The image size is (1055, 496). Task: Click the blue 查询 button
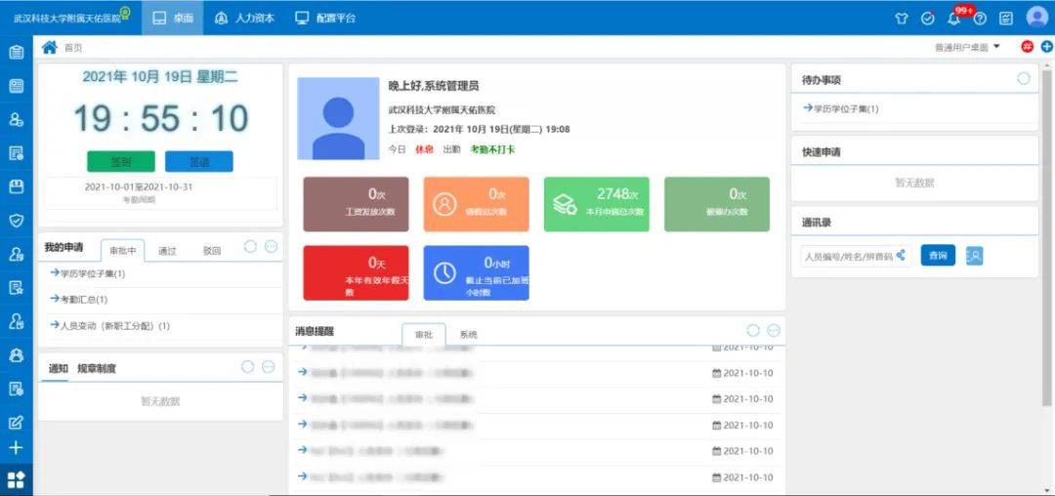pyautogui.click(x=938, y=256)
